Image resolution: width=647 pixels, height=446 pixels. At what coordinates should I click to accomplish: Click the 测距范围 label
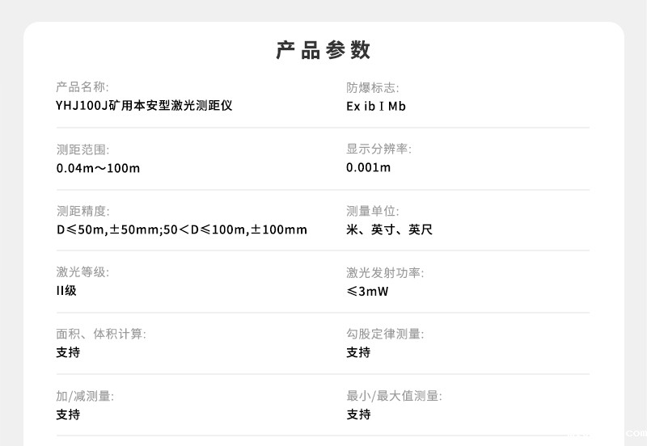pos(82,149)
